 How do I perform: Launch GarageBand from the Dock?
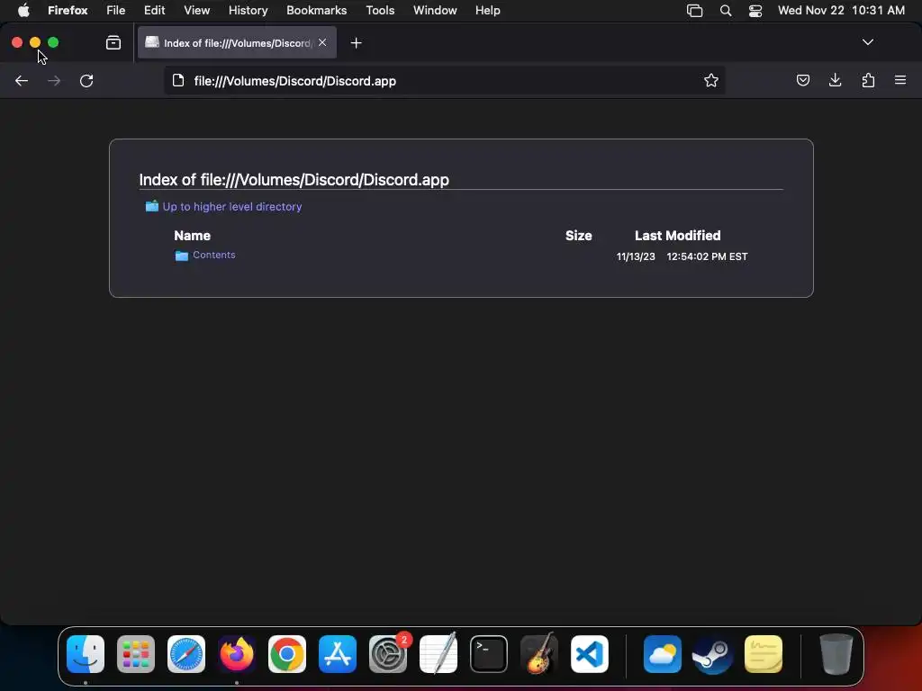click(x=539, y=654)
